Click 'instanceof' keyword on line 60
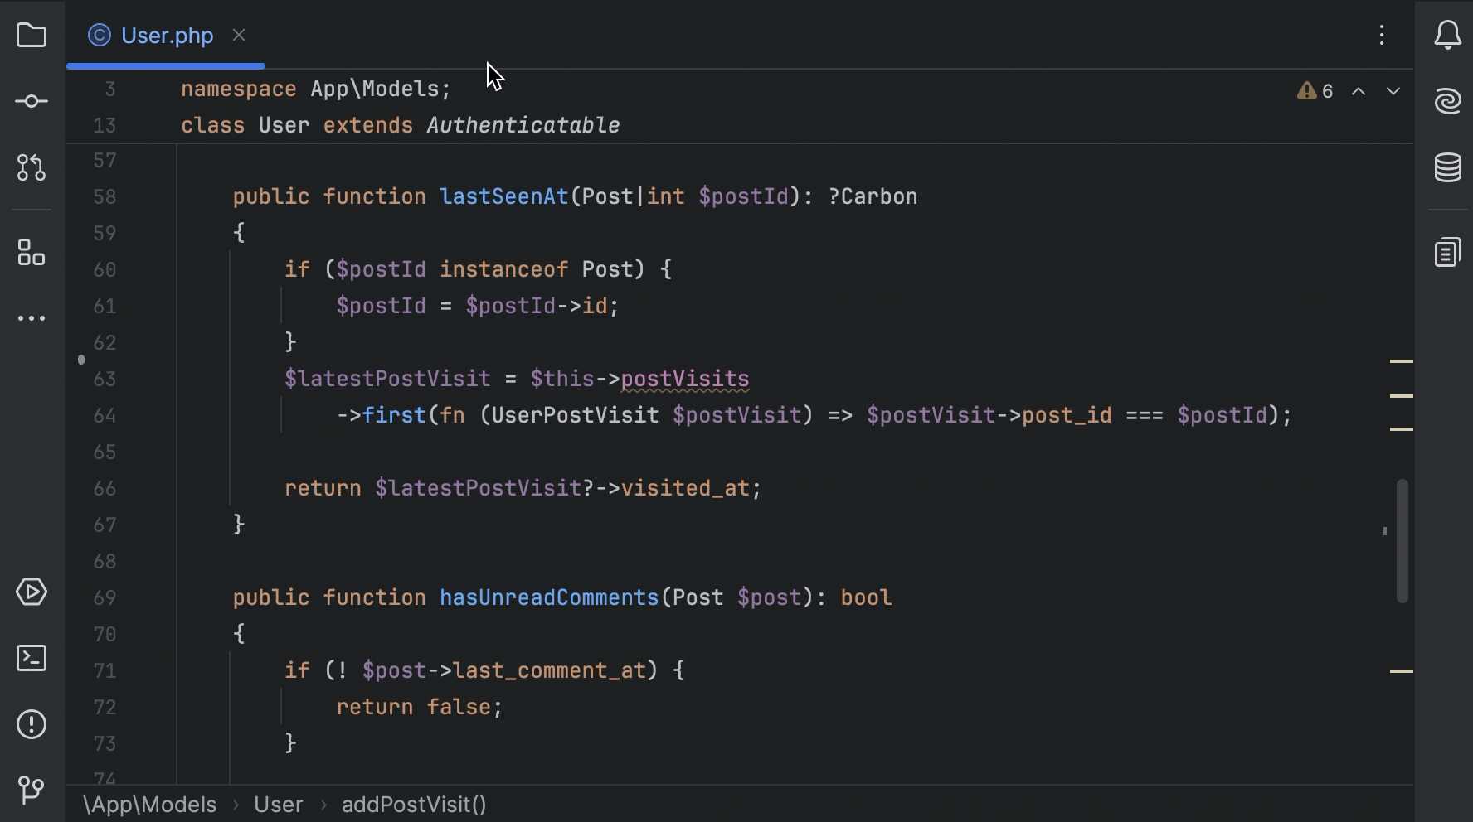Viewport: 1473px width, 822px height. (x=503, y=269)
